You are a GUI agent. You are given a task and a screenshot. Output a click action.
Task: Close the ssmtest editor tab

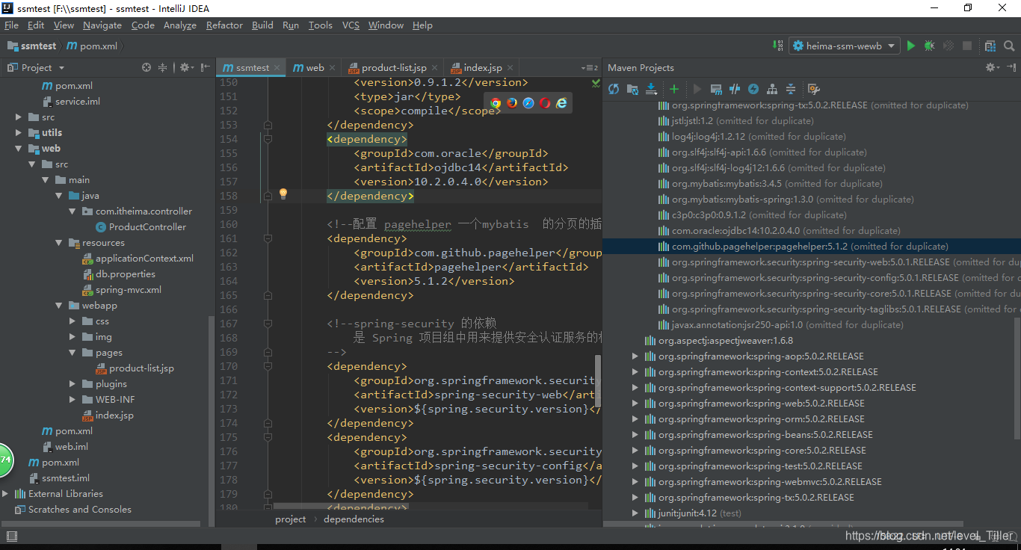coord(277,68)
